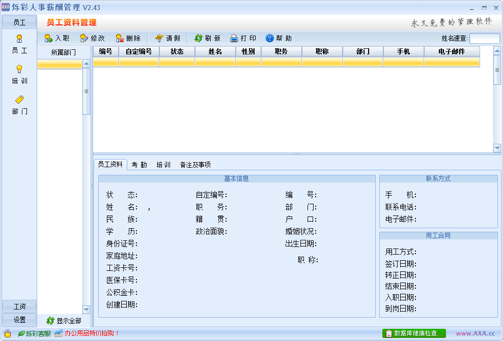The image size is (503, 341).
Task: Sort by the 职务 column header
Action: point(282,51)
